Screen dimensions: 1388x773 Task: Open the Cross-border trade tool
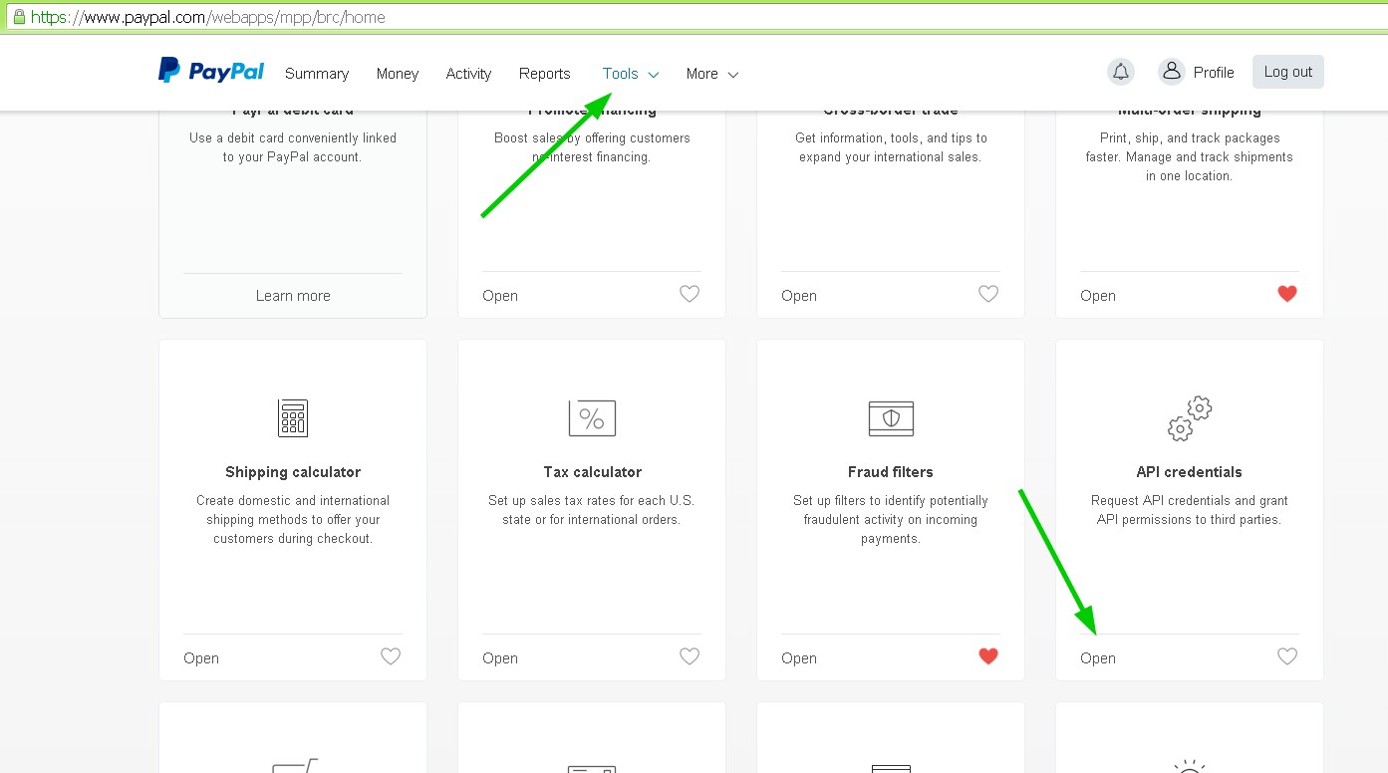click(799, 296)
